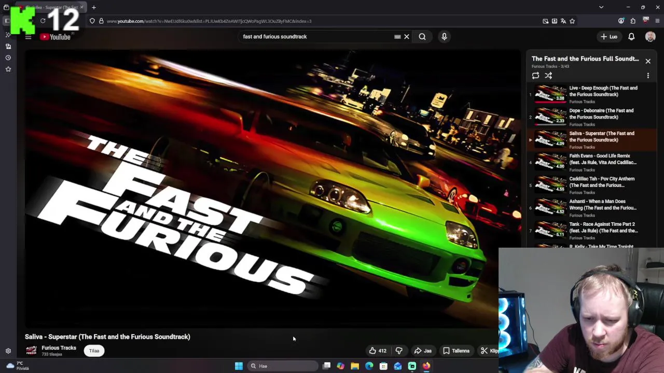Toggle loop playlist
Image resolution: width=664 pixels, height=373 pixels.
click(x=535, y=76)
